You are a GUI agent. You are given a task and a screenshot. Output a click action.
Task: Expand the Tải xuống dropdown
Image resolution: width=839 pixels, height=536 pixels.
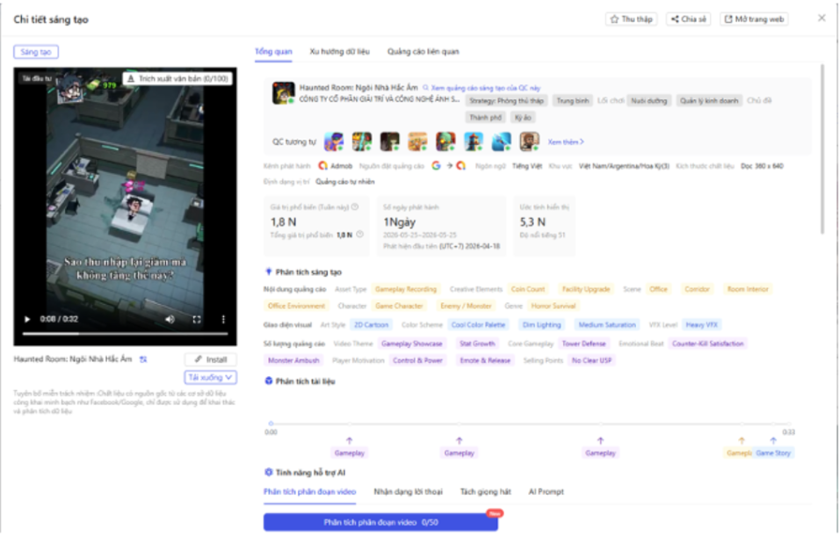tap(210, 378)
